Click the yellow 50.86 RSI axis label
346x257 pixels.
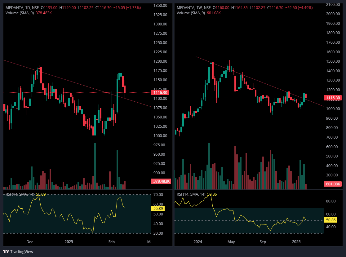tap(330, 220)
